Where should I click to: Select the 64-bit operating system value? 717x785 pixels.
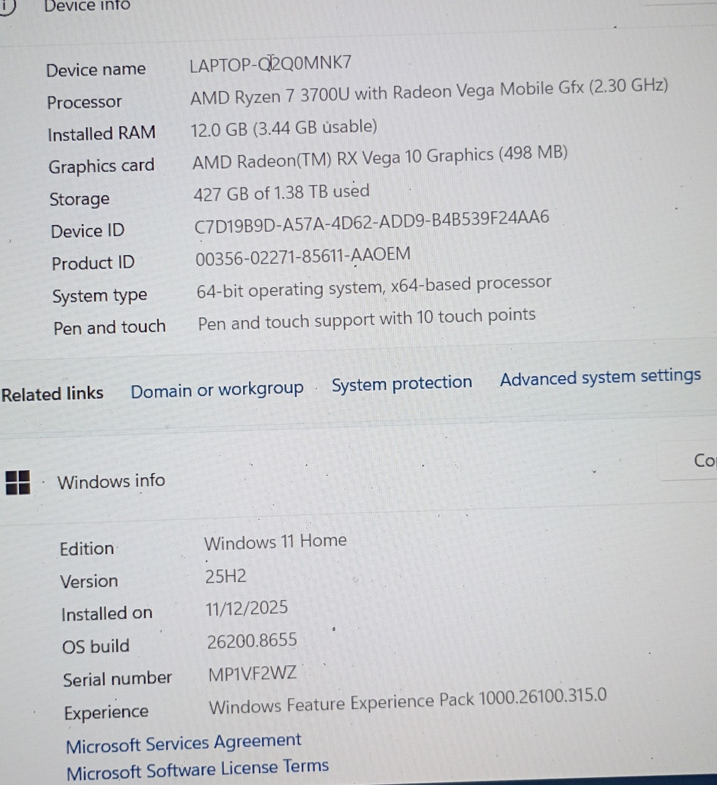(374, 287)
